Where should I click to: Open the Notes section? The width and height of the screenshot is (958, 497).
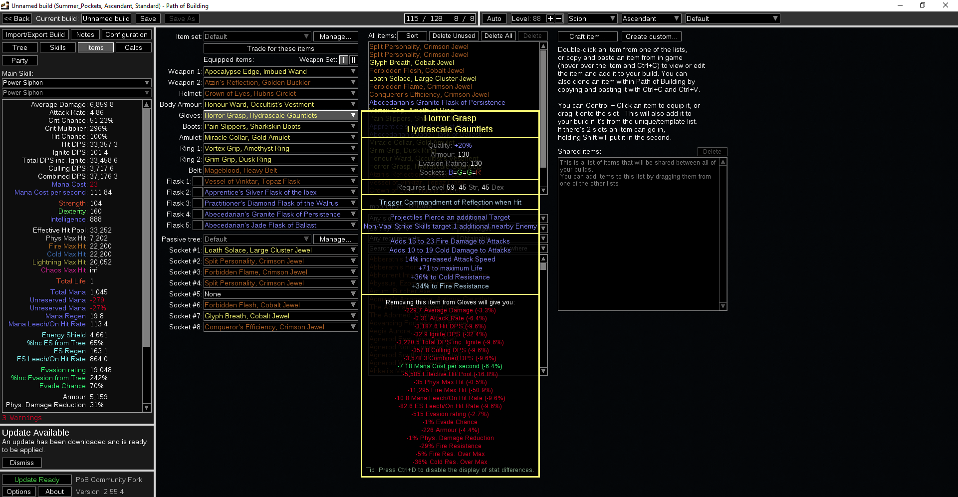click(85, 34)
